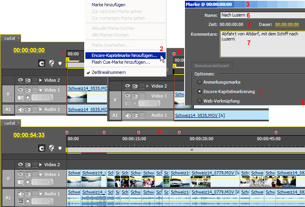Click show keyframes icon for Video 1 in top-left timeline
Viewport: 305px width, 207px height.
tap(28, 97)
